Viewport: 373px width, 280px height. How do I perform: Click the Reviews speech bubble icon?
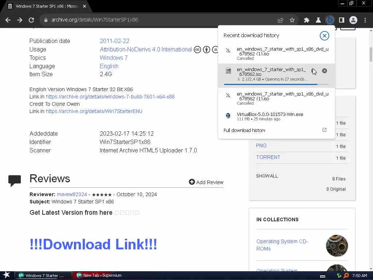(x=15, y=181)
